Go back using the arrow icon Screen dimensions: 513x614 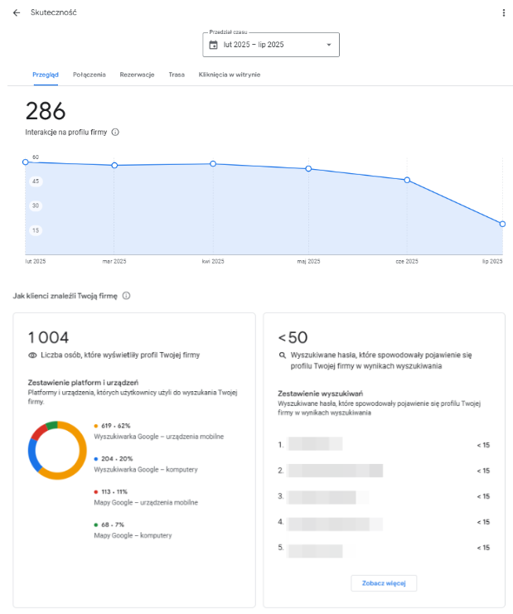click(17, 13)
